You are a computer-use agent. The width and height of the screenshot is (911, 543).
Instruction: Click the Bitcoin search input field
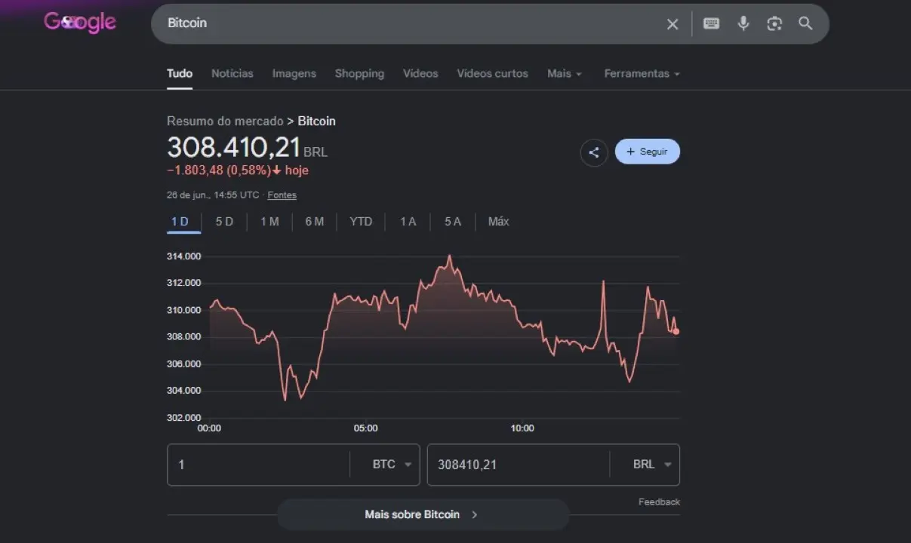(x=408, y=23)
